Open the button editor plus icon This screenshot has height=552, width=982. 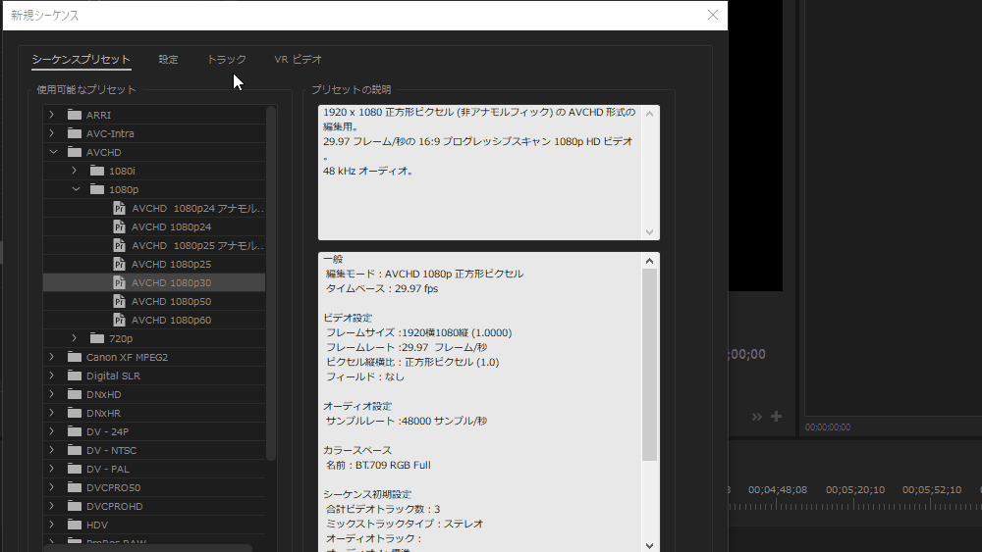click(x=776, y=417)
